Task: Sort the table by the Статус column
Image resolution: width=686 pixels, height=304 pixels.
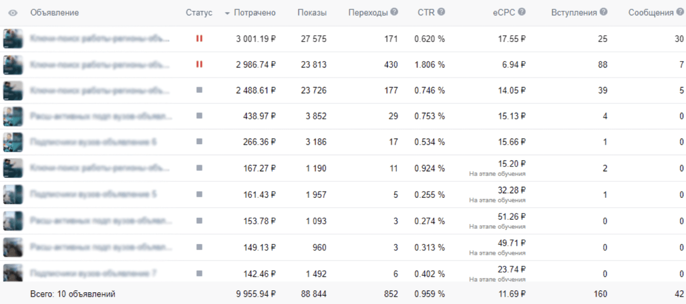Action: click(x=199, y=13)
